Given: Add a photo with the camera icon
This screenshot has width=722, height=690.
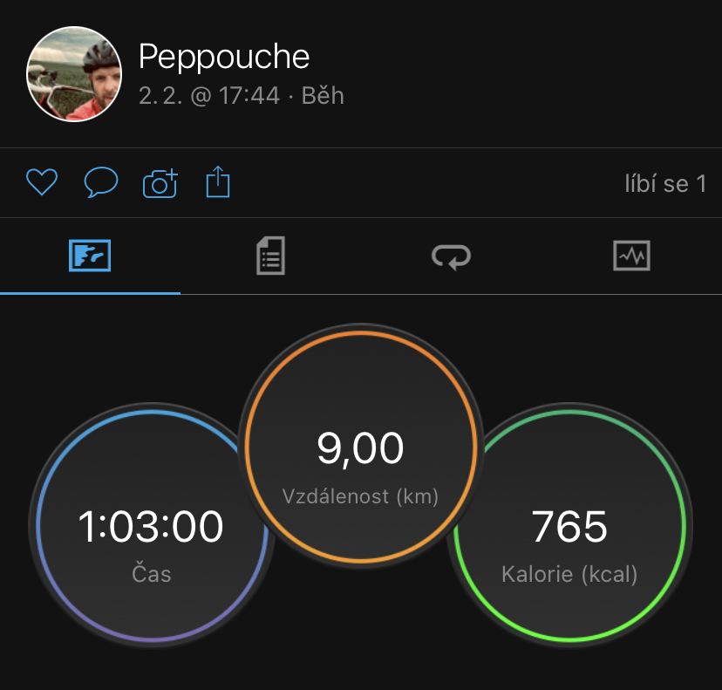Looking at the screenshot, I should pyautogui.click(x=160, y=183).
